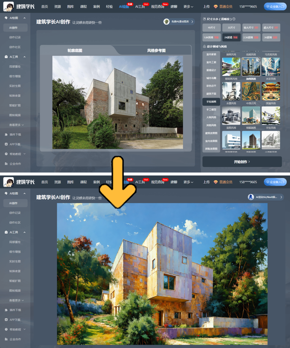The width and height of the screenshot is (290, 348).
Task: Select the 3K超清 resolution option
Action: click(x=271, y=37)
